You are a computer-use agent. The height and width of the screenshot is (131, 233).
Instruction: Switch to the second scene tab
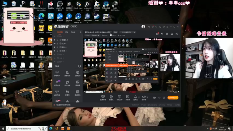click(x=67, y=32)
